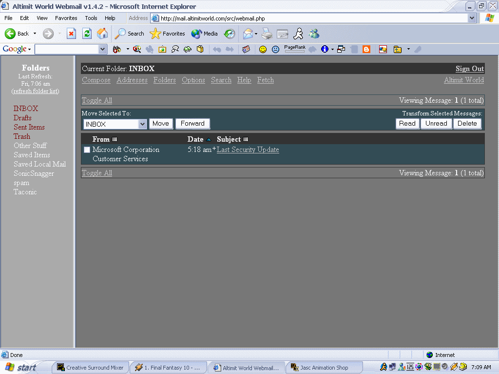
Task: Check the Microsoft Corporation message checkbox
Action: 87,150
